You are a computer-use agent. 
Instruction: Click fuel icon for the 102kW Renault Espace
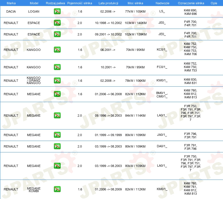(57, 34)
